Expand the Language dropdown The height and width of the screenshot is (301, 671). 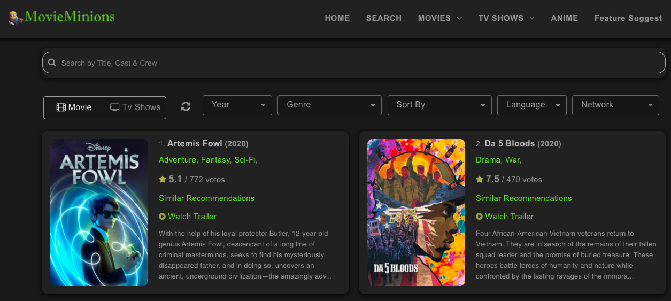(x=531, y=105)
